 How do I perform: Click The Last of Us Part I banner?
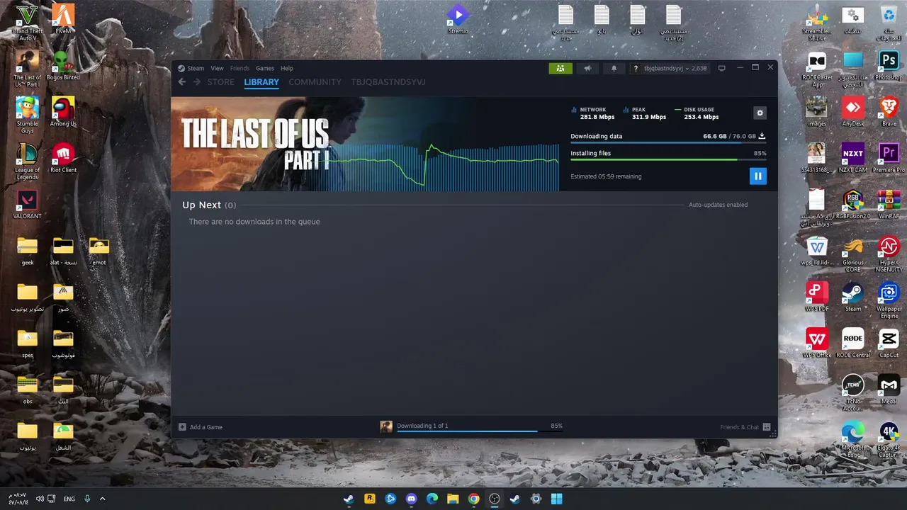point(365,144)
